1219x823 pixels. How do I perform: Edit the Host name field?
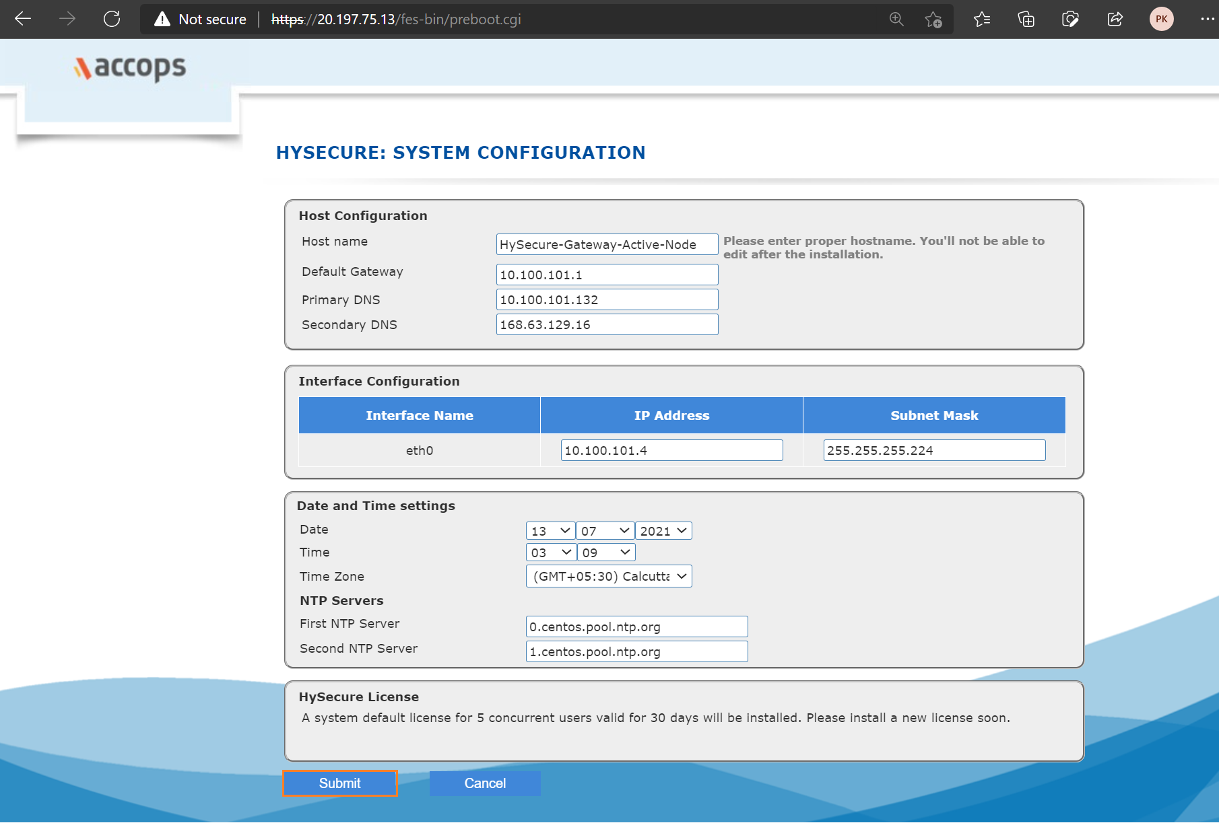tap(607, 244)
